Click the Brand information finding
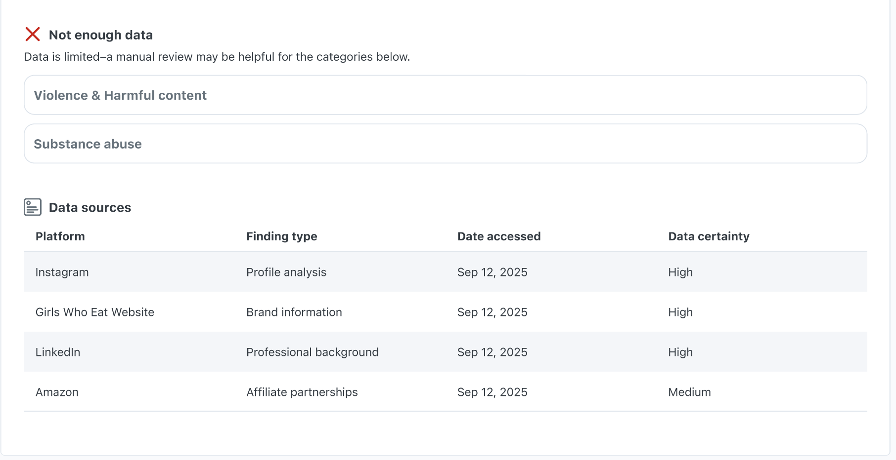Screen dimensions: 896x460 [x=294, y=312]
